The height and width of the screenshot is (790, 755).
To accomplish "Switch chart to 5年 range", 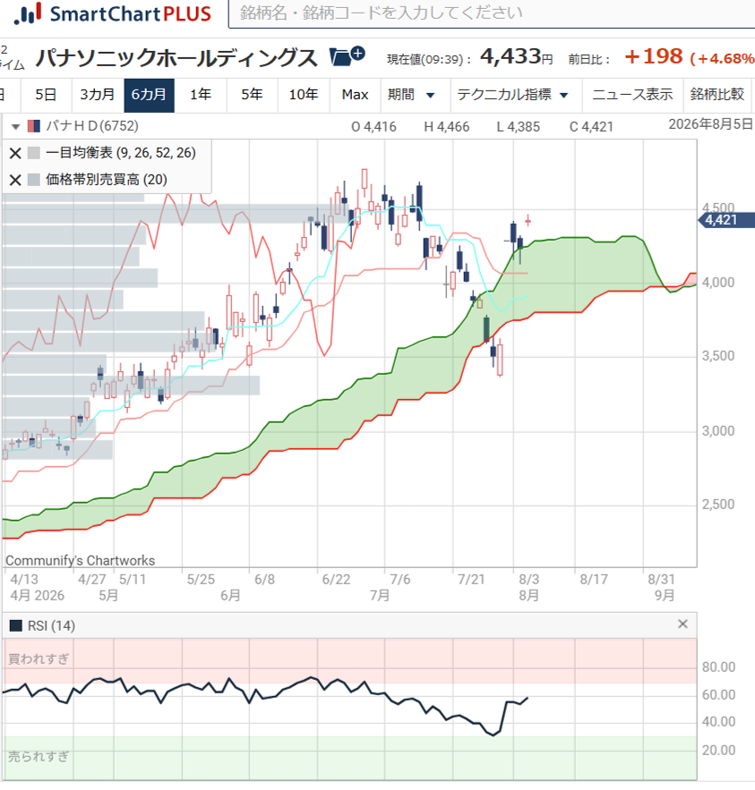I will click(x=253, y=95).
